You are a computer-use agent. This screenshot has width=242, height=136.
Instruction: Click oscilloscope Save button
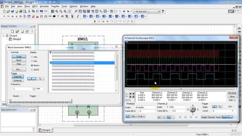(x=232, y=96)
